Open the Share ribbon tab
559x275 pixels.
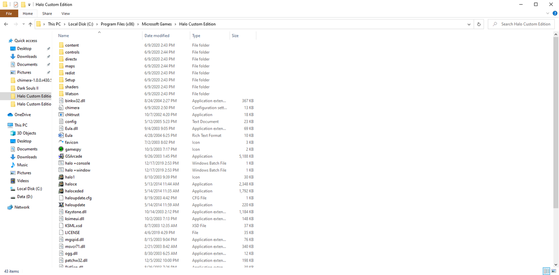pos(47,13)
